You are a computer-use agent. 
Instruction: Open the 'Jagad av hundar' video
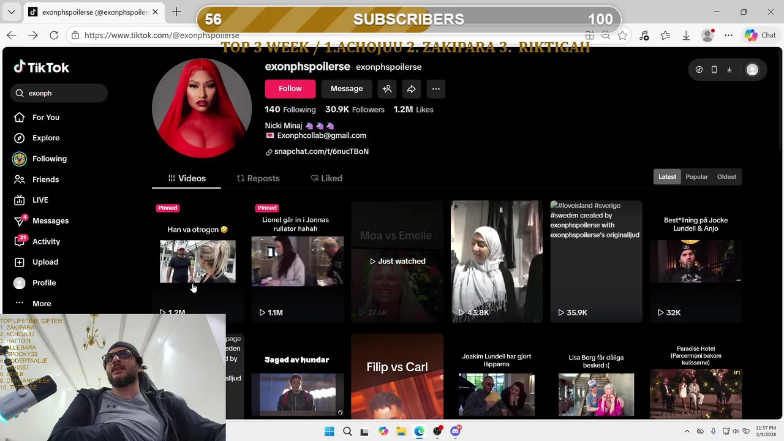[x=297, y=377]
